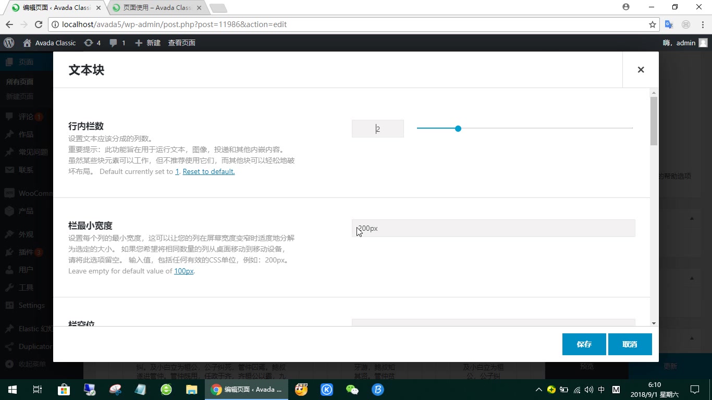This screenshot has height=400, width=712.
Task: Show hidden system tray icons
Action: pyautogui.click(x=539, y=390)
